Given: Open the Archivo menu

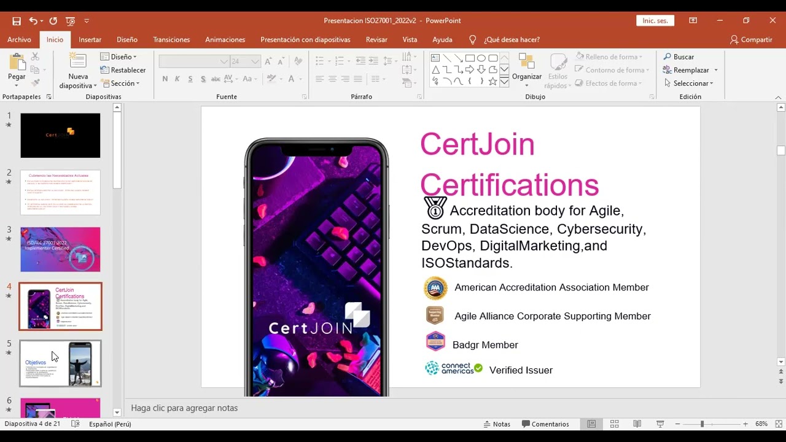Looking at the screenshot, I should point(19,40).
